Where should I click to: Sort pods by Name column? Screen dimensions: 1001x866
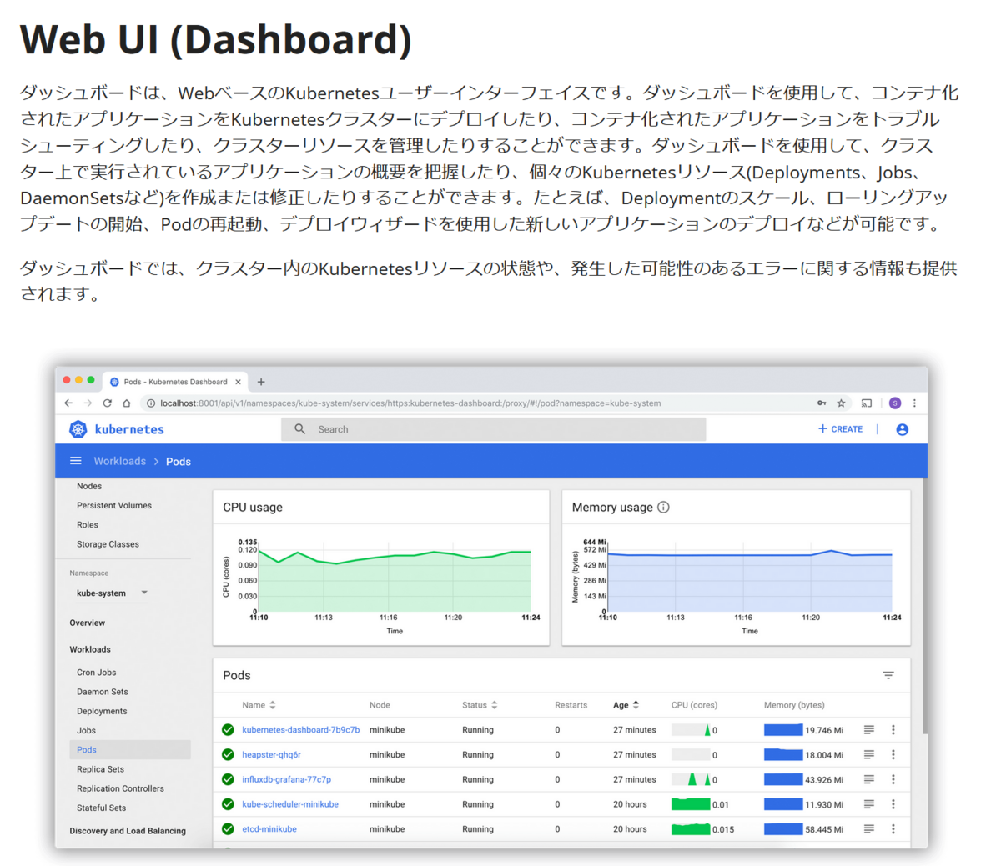(259, 705)
